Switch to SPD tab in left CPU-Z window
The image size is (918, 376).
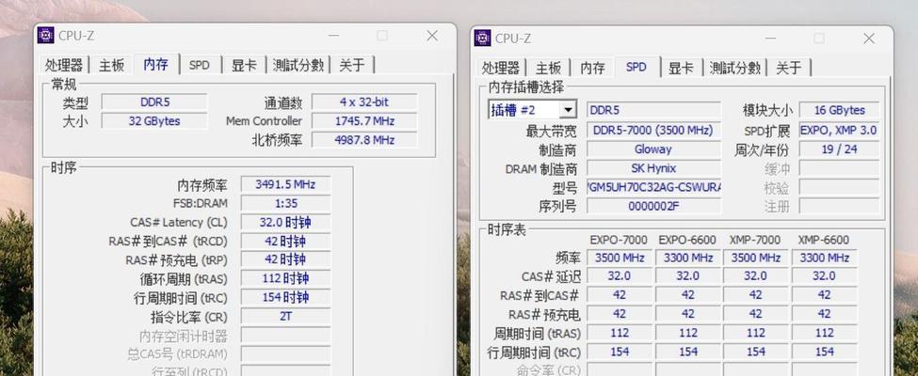[x=199, y=65]
